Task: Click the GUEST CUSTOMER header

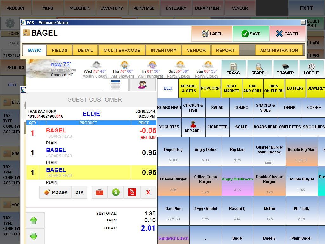Action: point(95,99)
